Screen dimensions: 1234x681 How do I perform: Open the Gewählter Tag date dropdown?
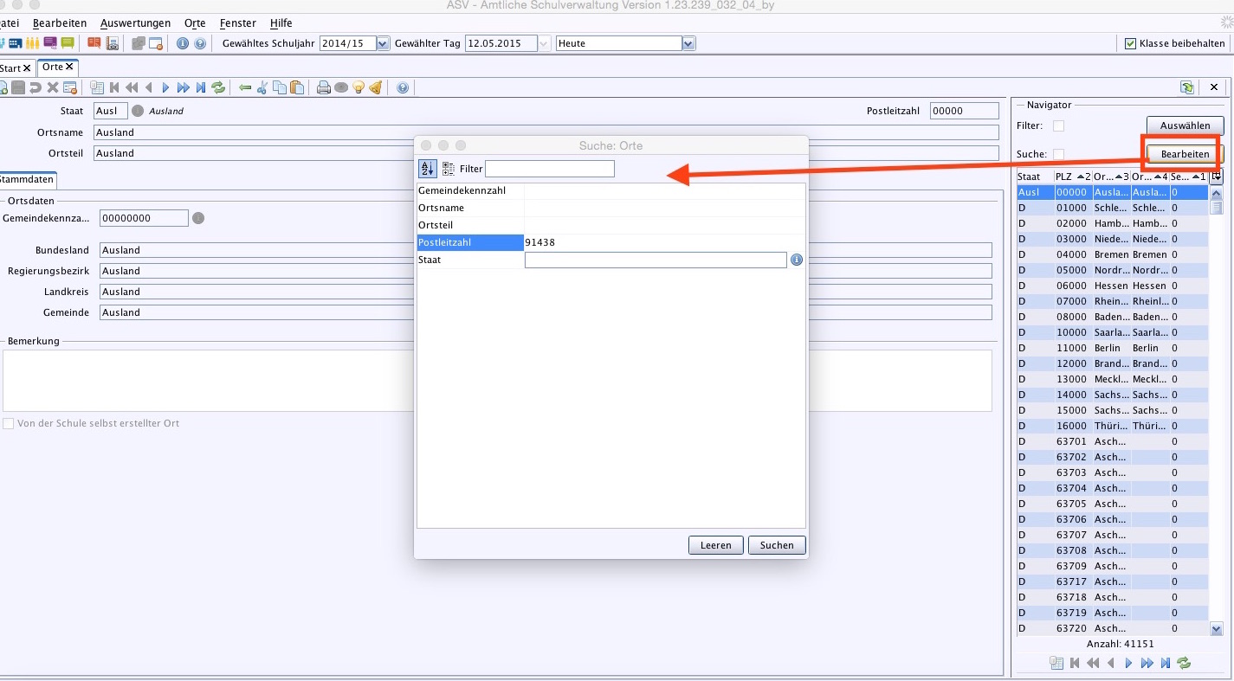tap(544, 43)
